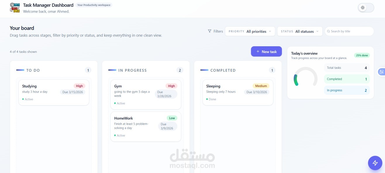Click Due 3/28/2026 date chip
Viewport: 385px width, 173px height.
[166, 94]
